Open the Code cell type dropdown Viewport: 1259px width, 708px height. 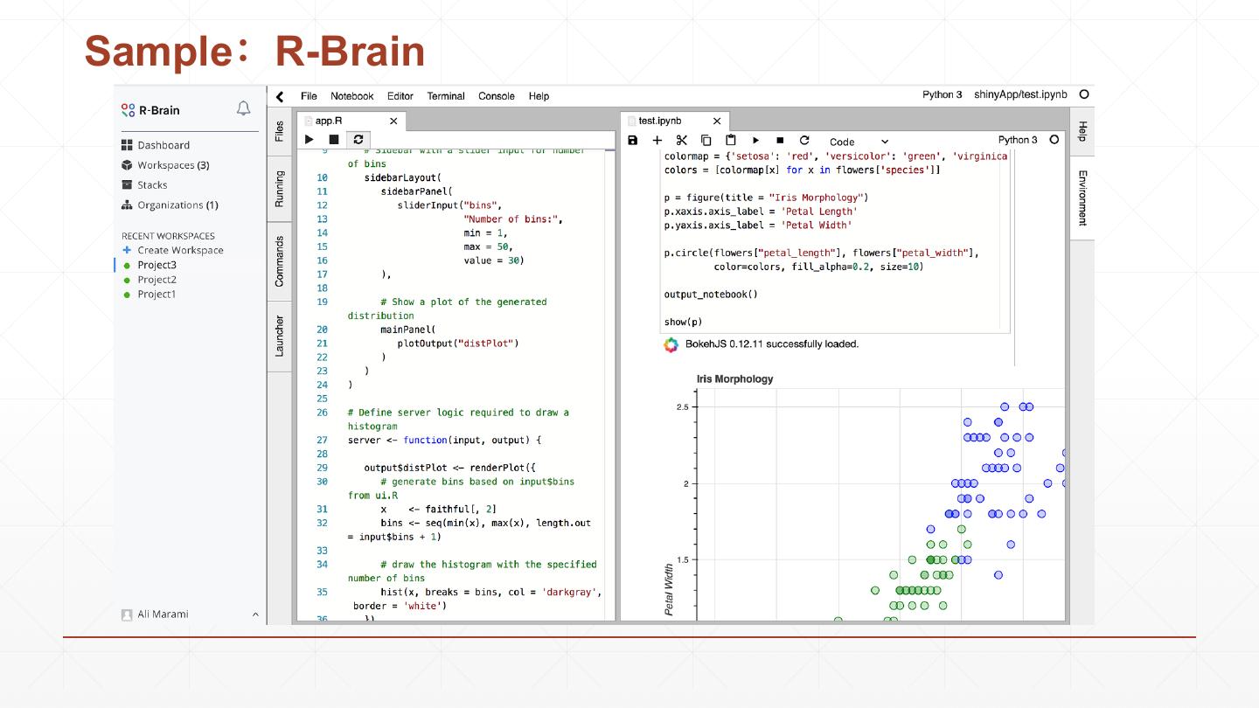[859, 142]
